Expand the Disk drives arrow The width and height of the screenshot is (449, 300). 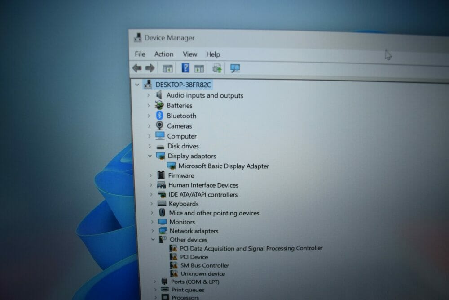(x=150, y=146)
